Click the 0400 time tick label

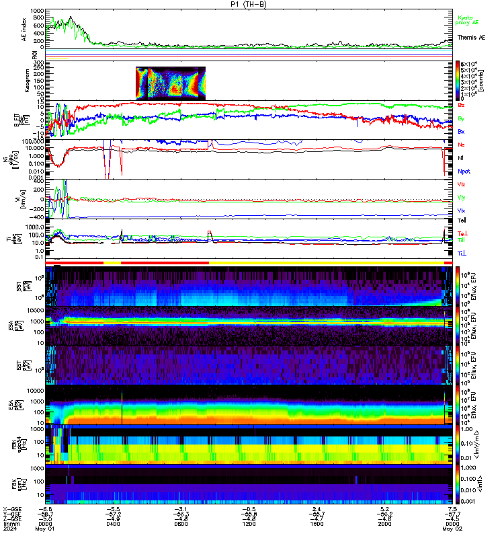coord(113,524)
